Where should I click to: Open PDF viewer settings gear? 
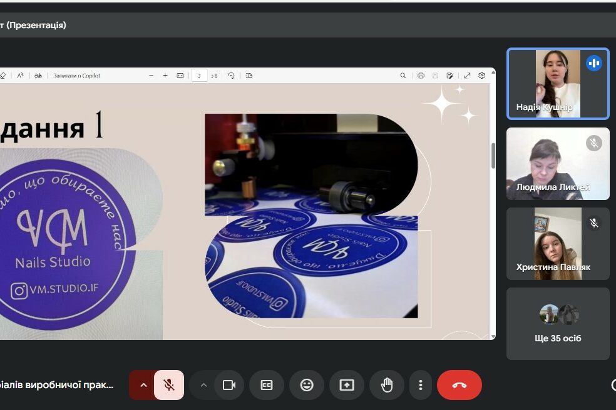[x=481, y=76]
